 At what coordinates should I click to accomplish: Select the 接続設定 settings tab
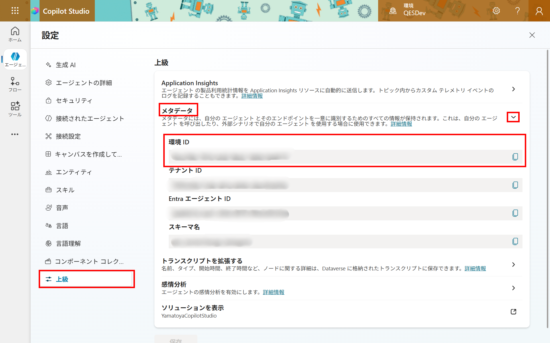coord(86,136)
